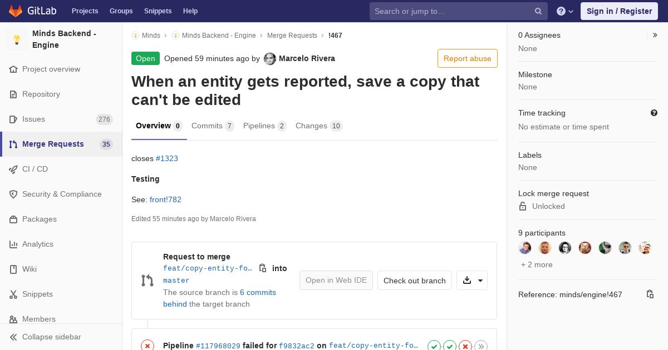
Task: Open Groups menu in top navigation
Action: [x=121, y=11]
